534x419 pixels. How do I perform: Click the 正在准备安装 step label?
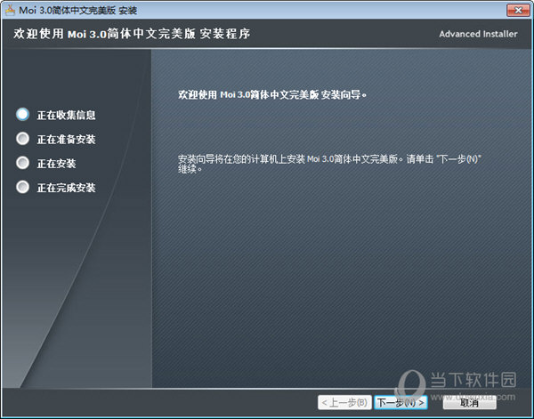tap(66, 139)
